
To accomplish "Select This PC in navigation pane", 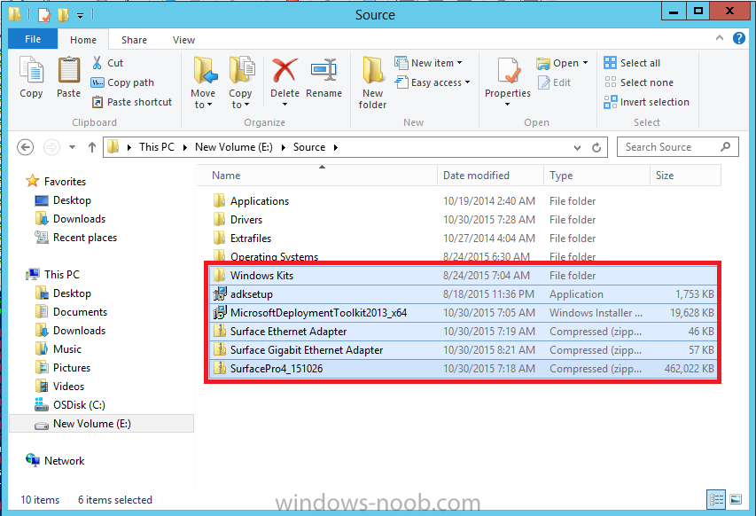I will (x=62, y=274).
